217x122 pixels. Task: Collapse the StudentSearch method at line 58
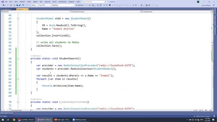18,59
